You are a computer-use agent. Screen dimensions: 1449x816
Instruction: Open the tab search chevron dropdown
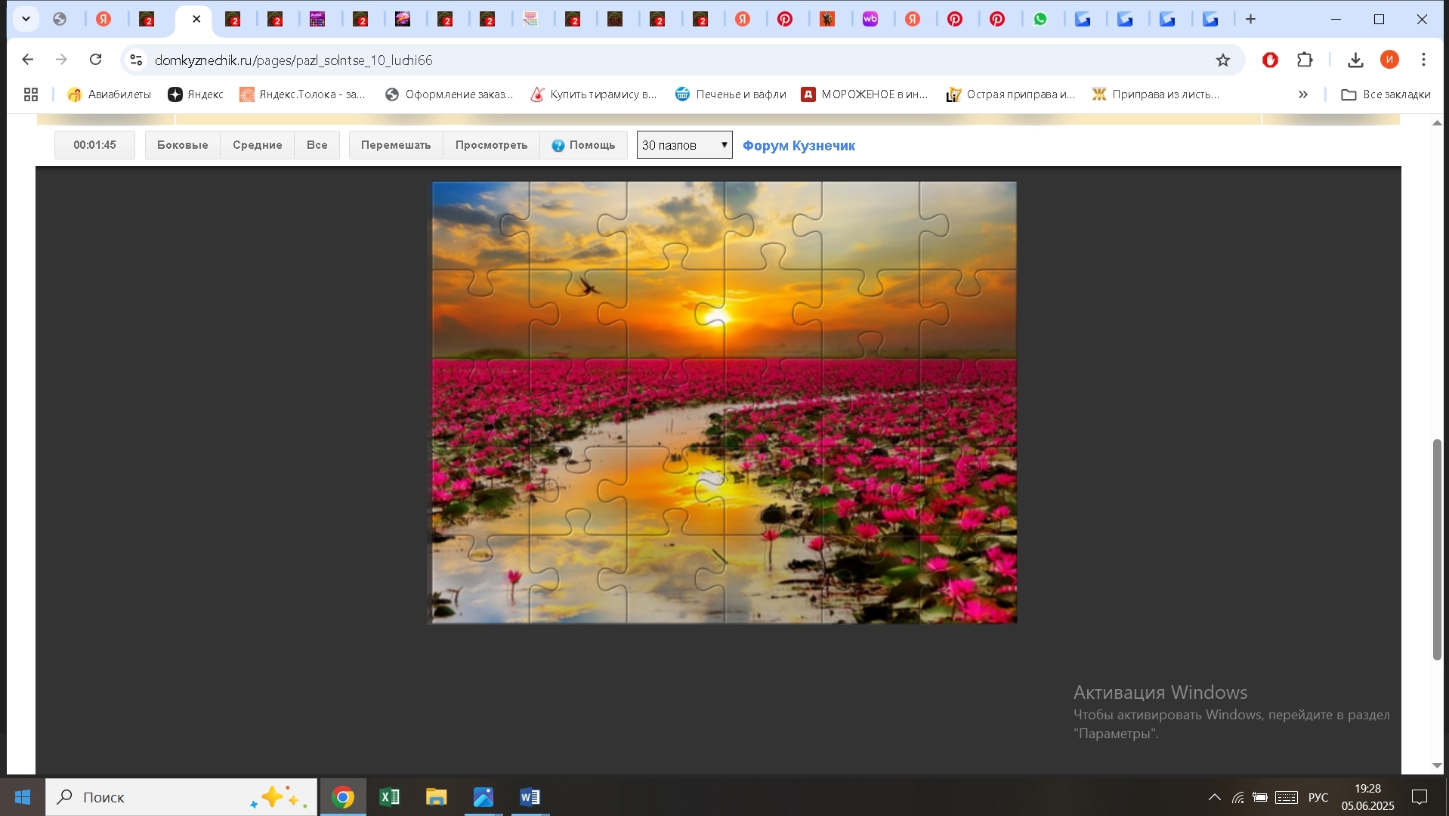26,19
